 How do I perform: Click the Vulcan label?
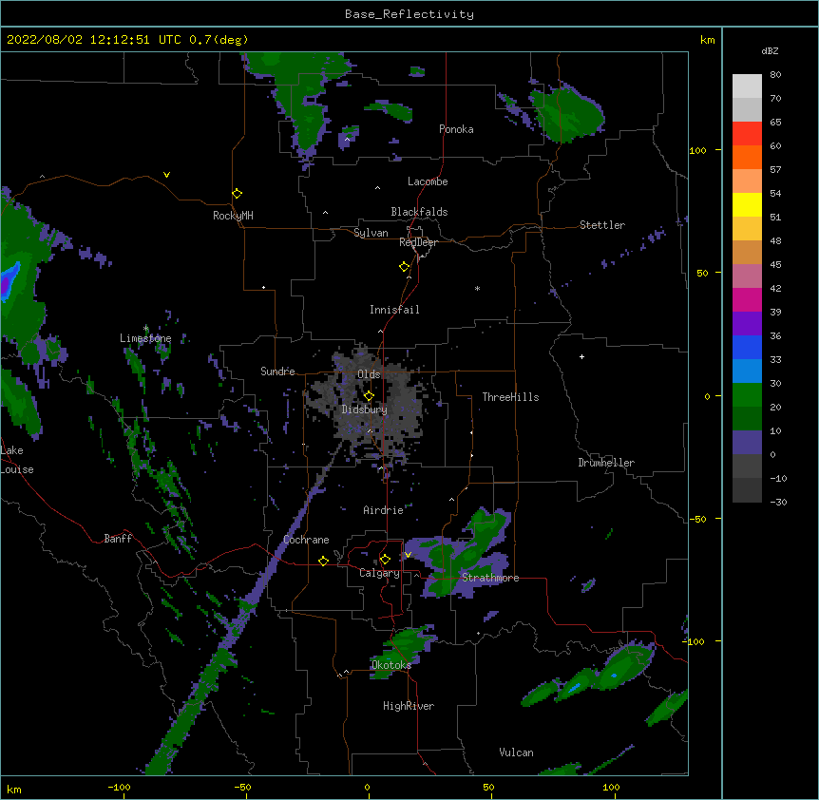[516, 752]
